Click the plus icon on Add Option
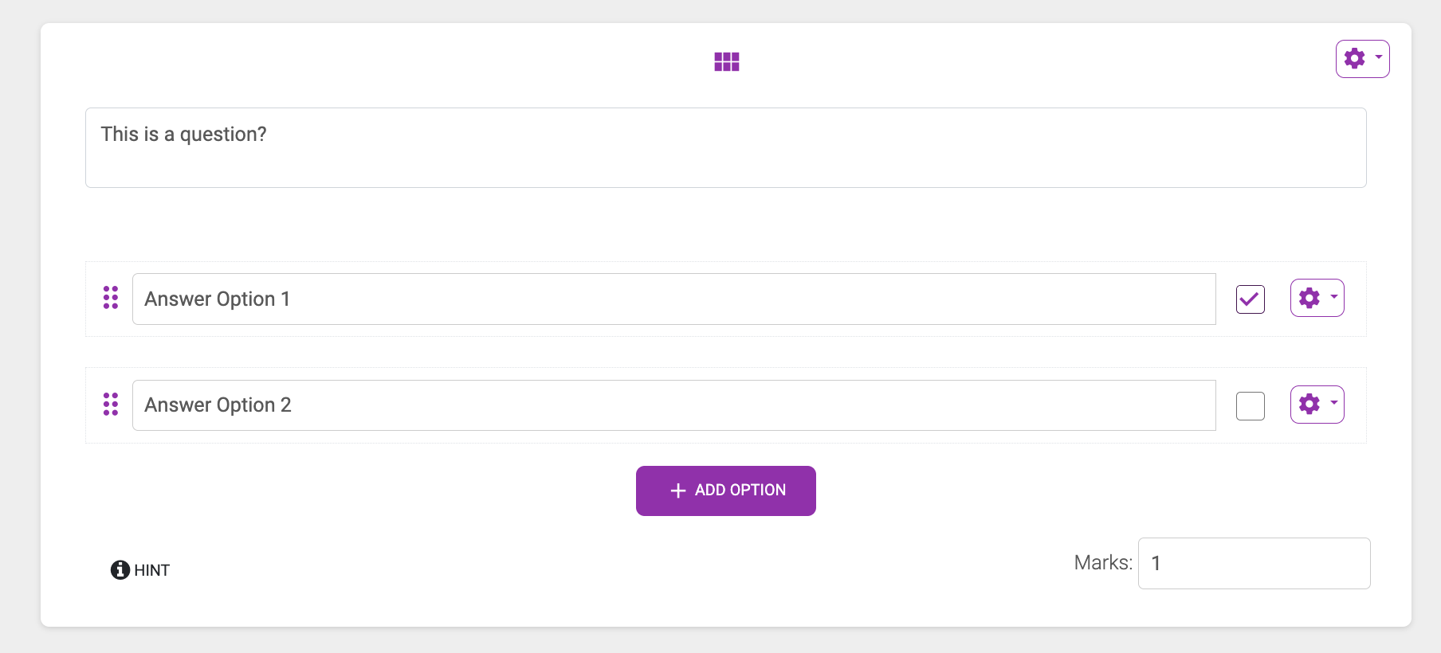This screenshot has height=653, width=1441. pos(678,491)
